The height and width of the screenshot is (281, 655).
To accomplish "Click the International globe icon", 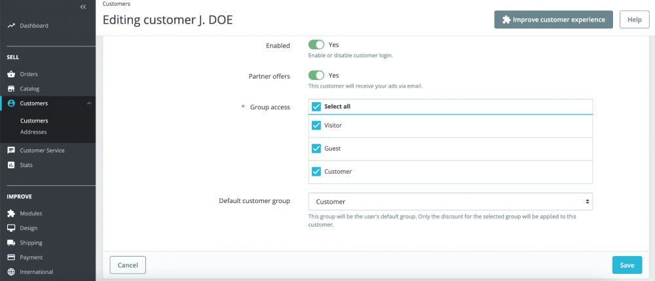I will 11,272.
